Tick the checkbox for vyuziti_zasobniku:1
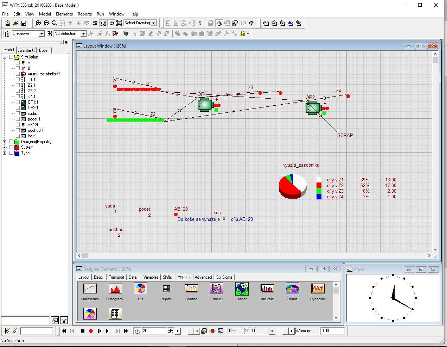 [x=18, y=74]
